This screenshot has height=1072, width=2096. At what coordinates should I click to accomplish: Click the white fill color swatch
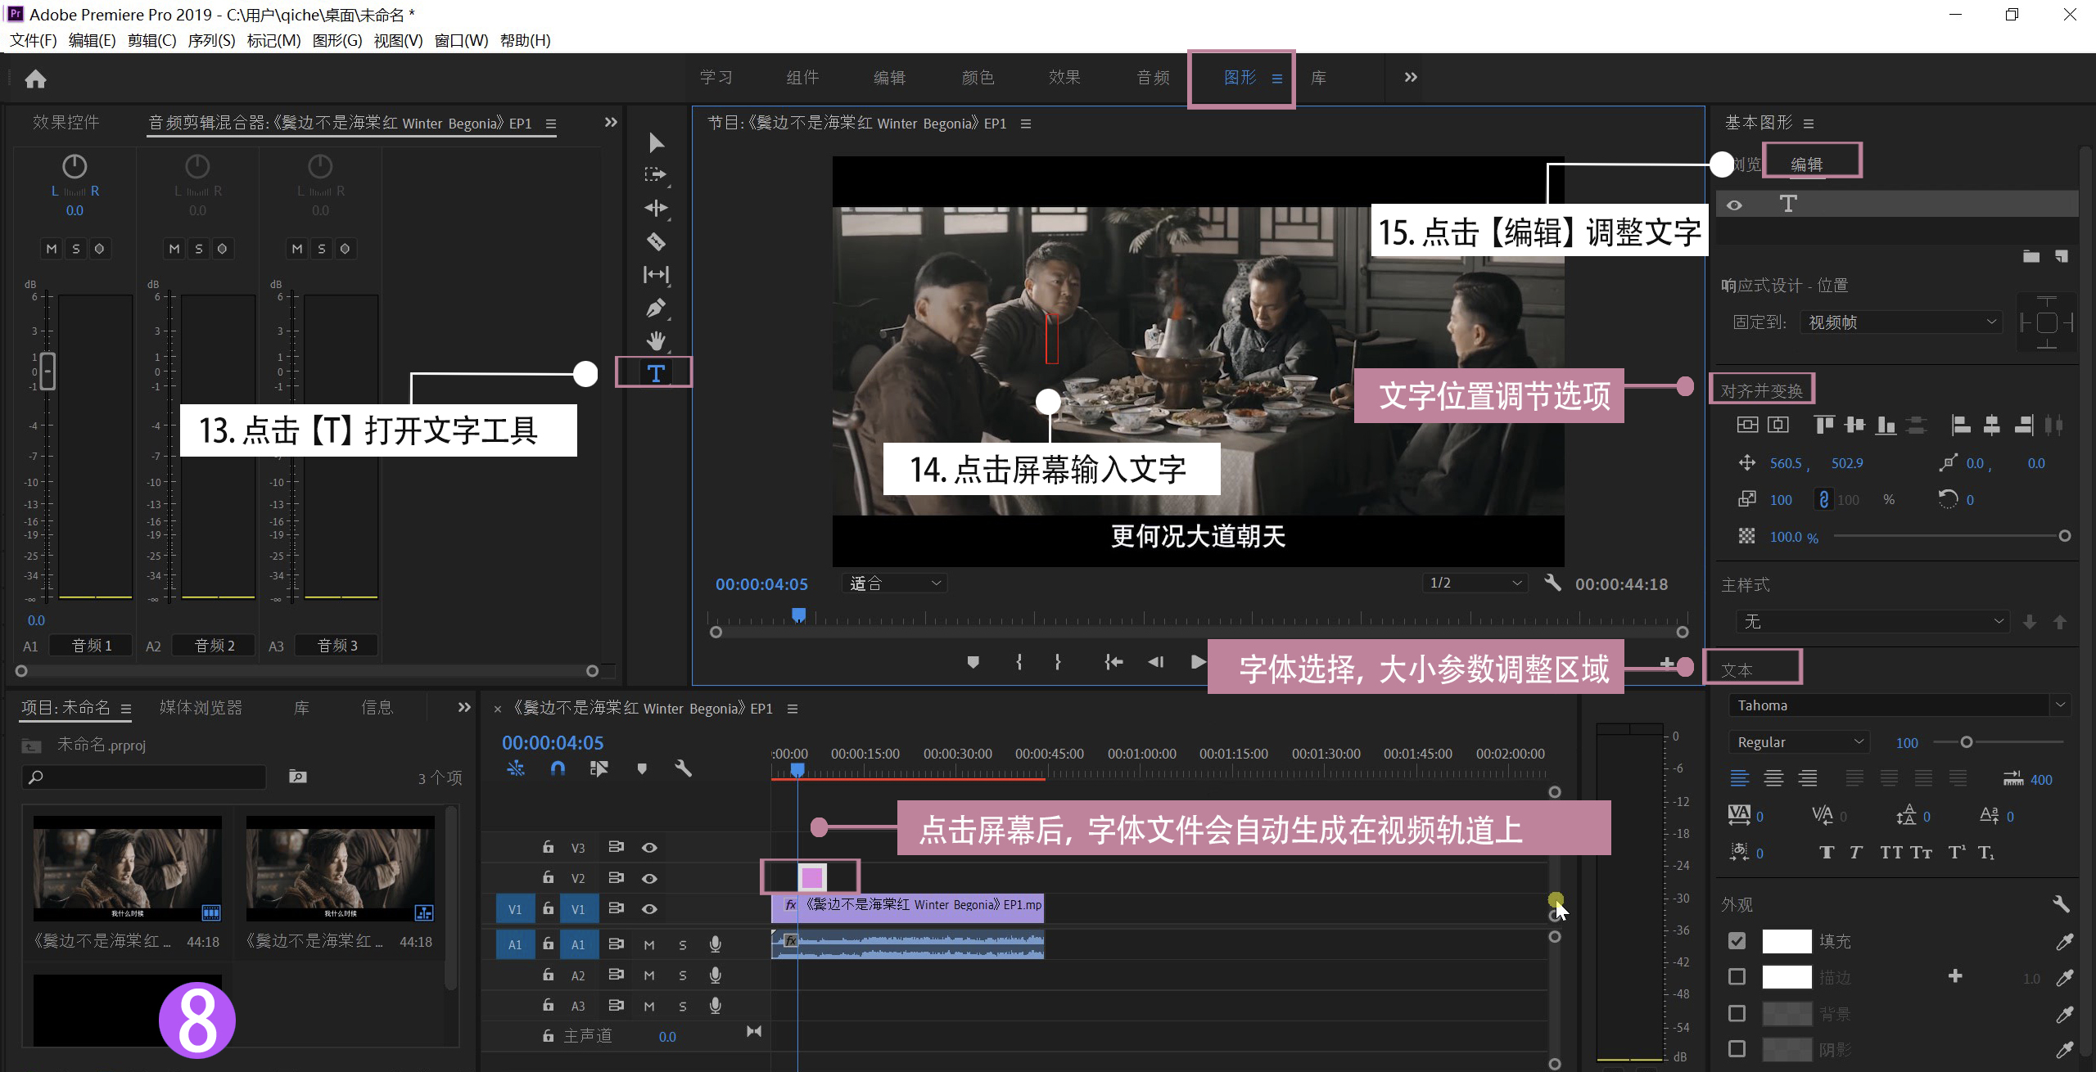[x=1787, y=941]
